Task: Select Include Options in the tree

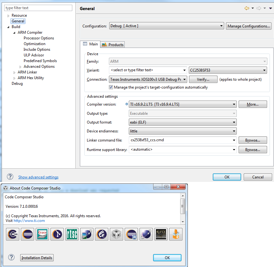Action: (x=37, y=49)
